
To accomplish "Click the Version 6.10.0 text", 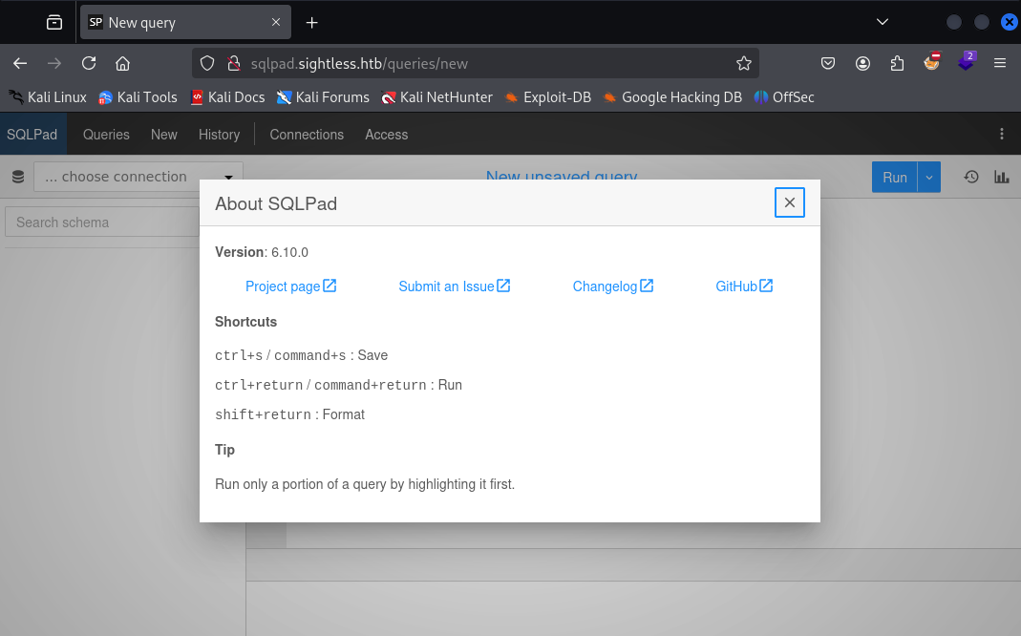I will click(262, 252).
